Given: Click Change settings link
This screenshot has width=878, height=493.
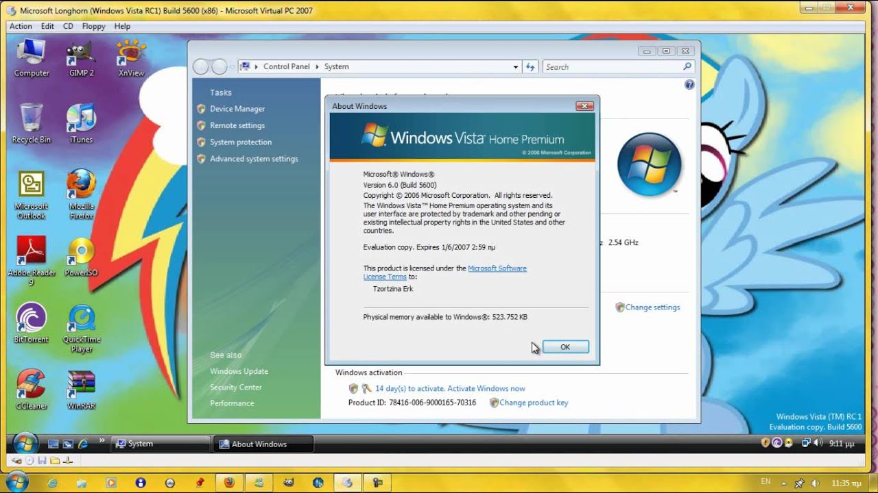Looking at the screenshot, I should coord(652,307).
